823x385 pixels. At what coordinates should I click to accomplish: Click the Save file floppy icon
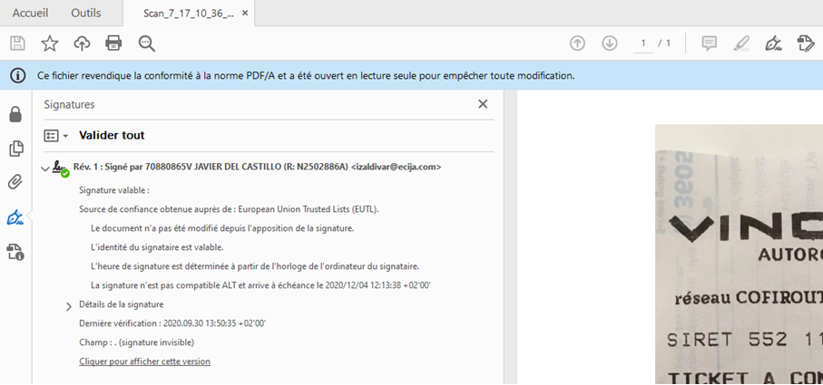point(18,43)
